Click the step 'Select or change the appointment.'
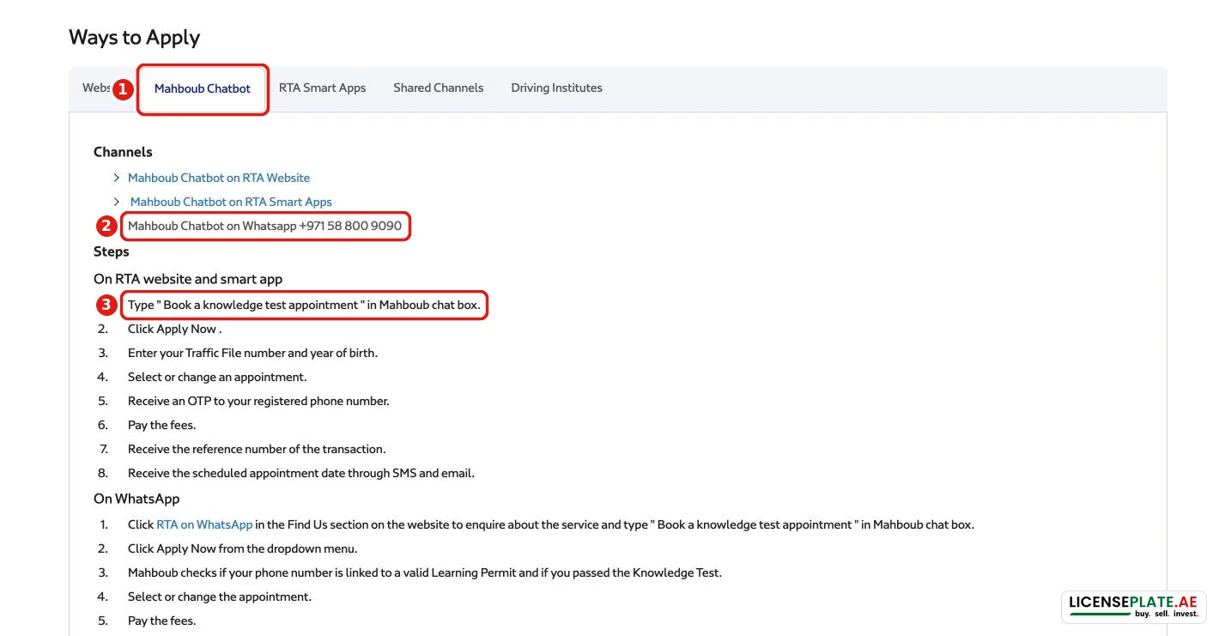Image resolution: width=1219 pixels, height=636 pixels. pyautogui.click(x=220, y=597)
